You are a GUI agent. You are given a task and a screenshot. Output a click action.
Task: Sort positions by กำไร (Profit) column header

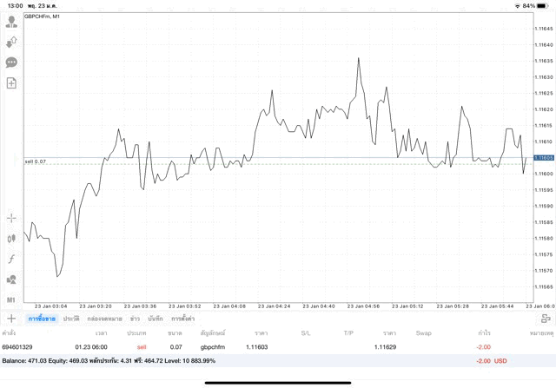(x=483, y=333)
